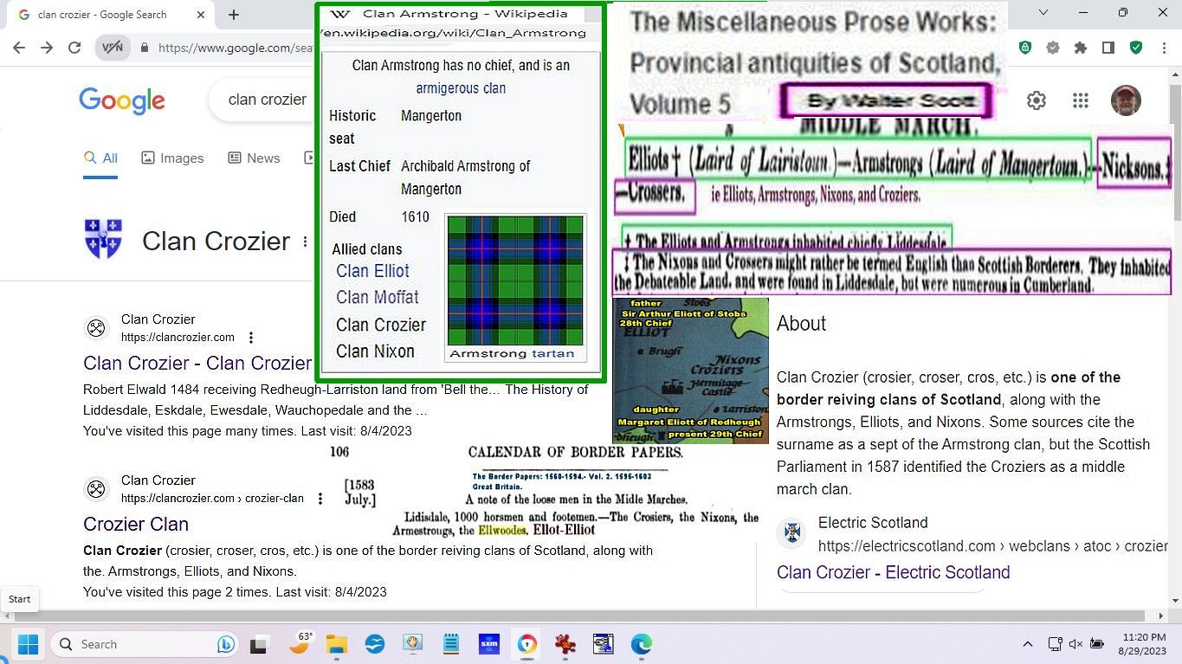
Task: Open the blue notepad app on the taskbar
Action: click(x=450, y=644)
